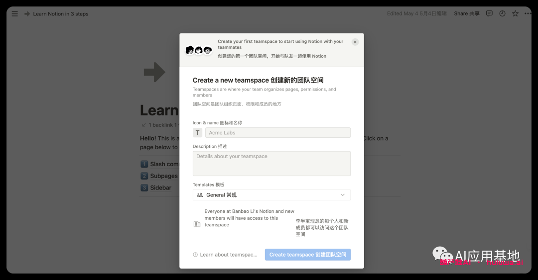
Task: Click the "Learn Notion in 3 steps" breadcrumb
Action: coord(61,14)
